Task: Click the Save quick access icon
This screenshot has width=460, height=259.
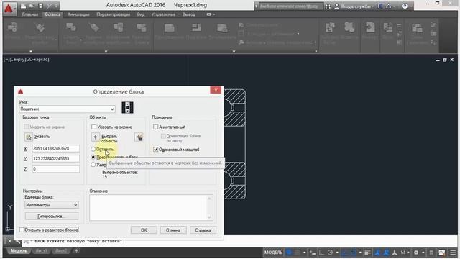Action: click(x=40, y=6)
